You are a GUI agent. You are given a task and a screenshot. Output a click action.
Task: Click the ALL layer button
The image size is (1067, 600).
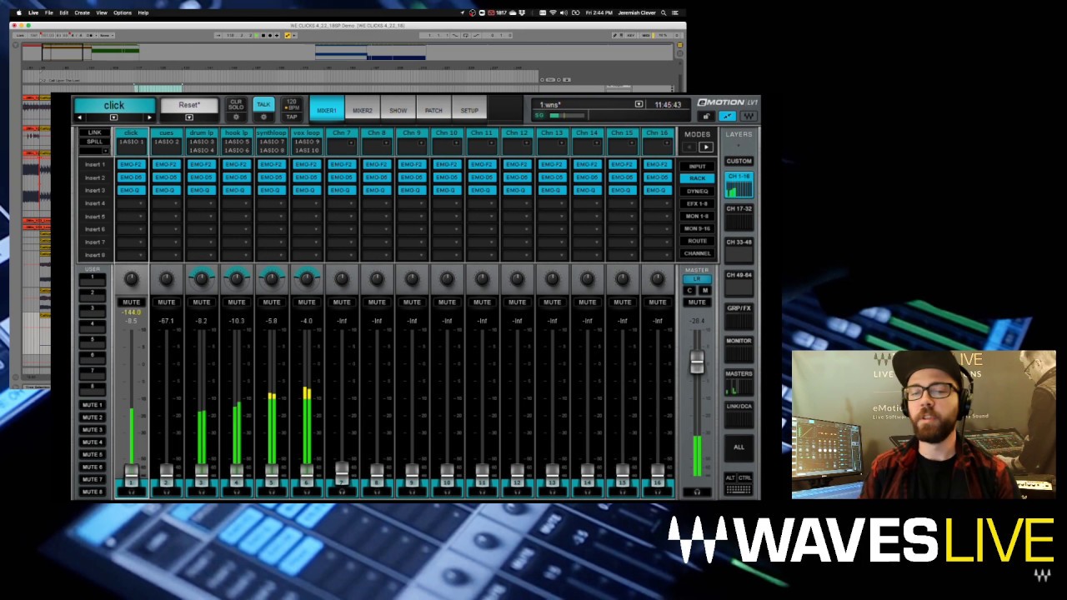pos(739,447)
